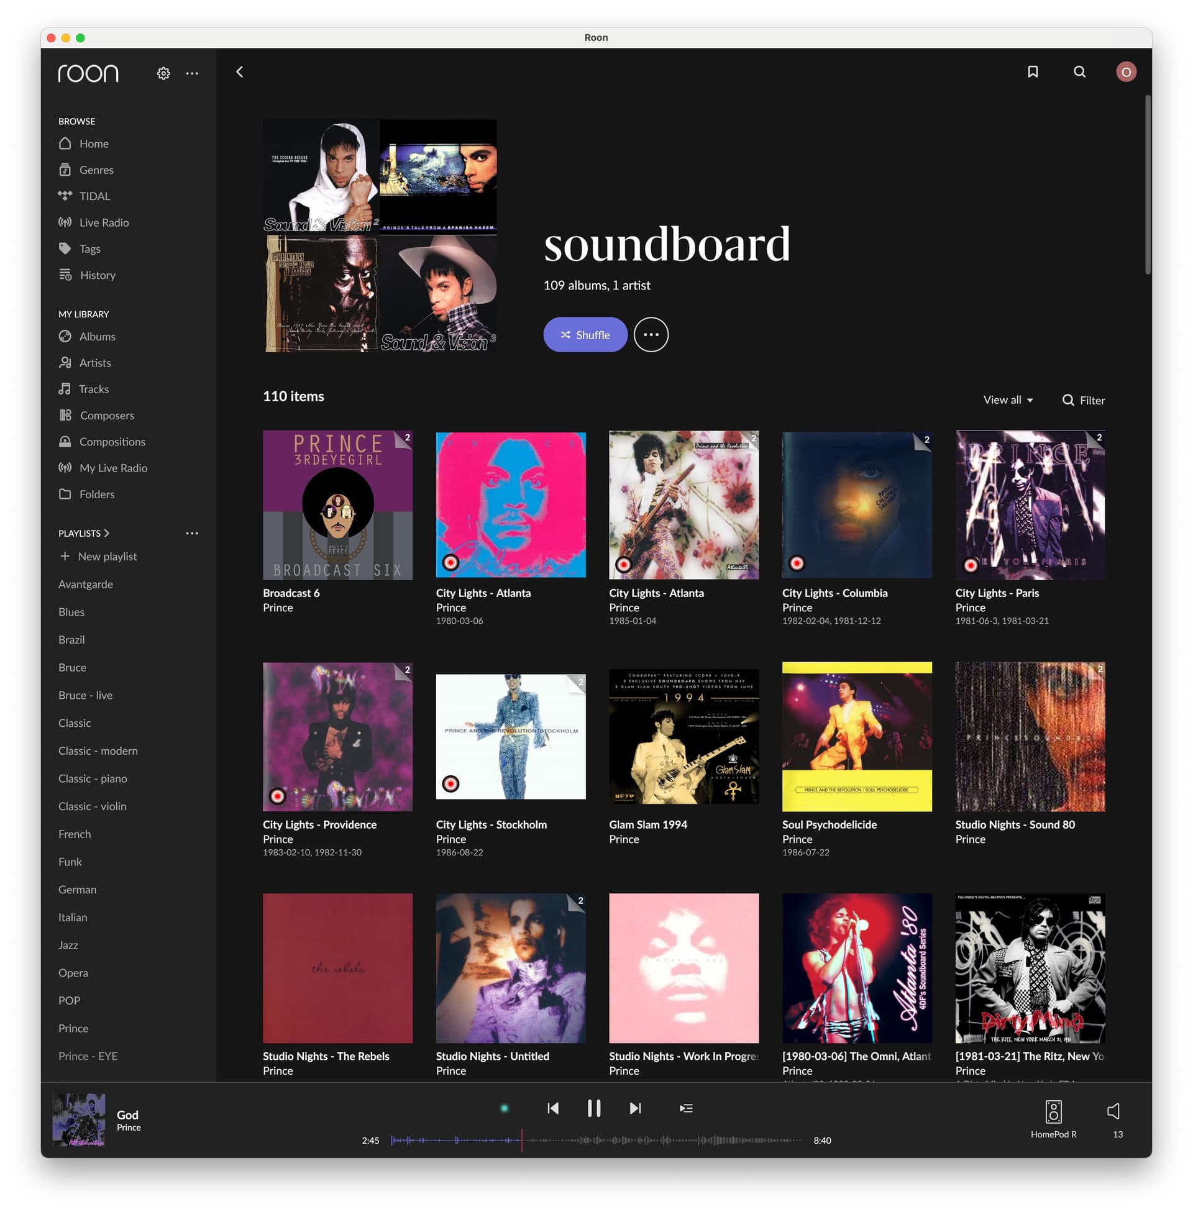Viewport: 1193px width, 1212px height.
Task: Open search magnifier in top bar
Action: (x=1079, y=72)
